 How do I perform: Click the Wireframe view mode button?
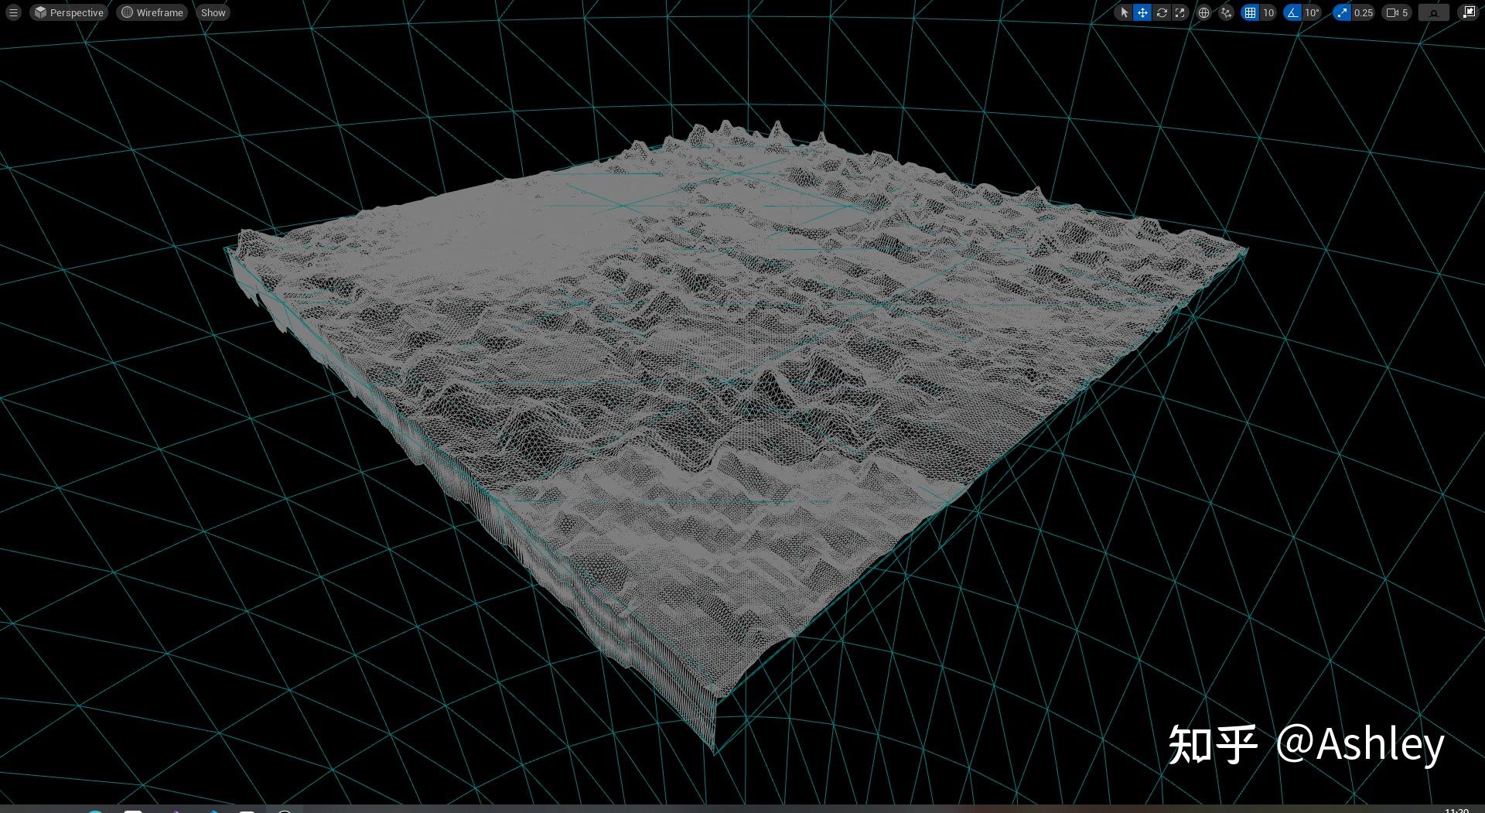[152, 12]
